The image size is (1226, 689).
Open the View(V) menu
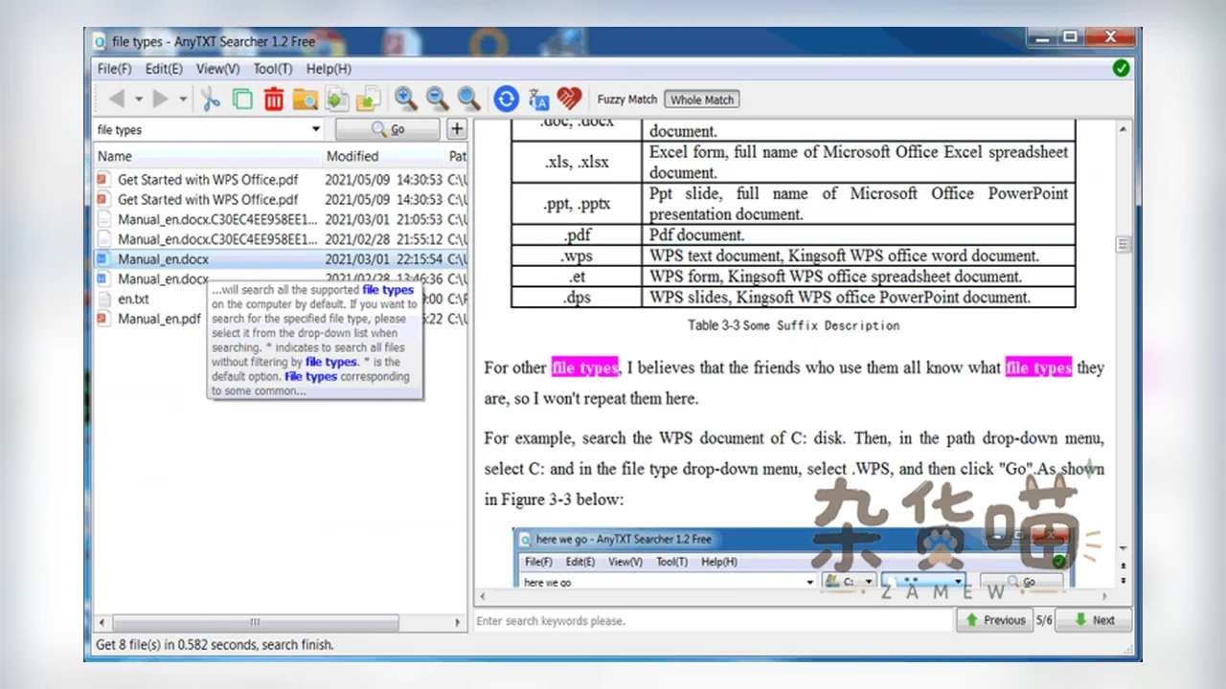(218, 69)
